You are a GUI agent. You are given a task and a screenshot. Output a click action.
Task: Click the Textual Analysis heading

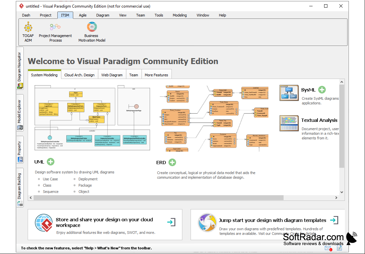click(319, 120)
